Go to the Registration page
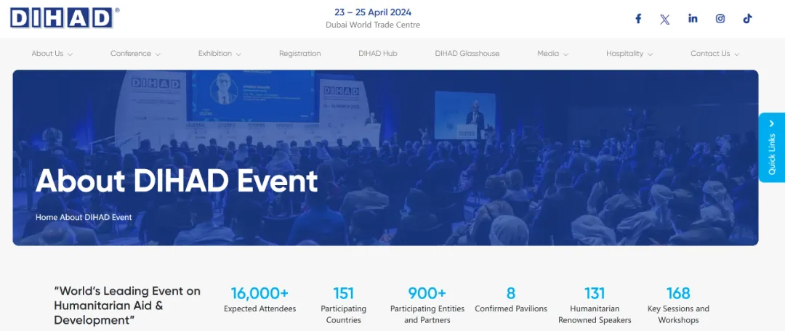Image resolution: width=785 pixels, height=331 pixels. pyautogui.click(x=300, y=54)
